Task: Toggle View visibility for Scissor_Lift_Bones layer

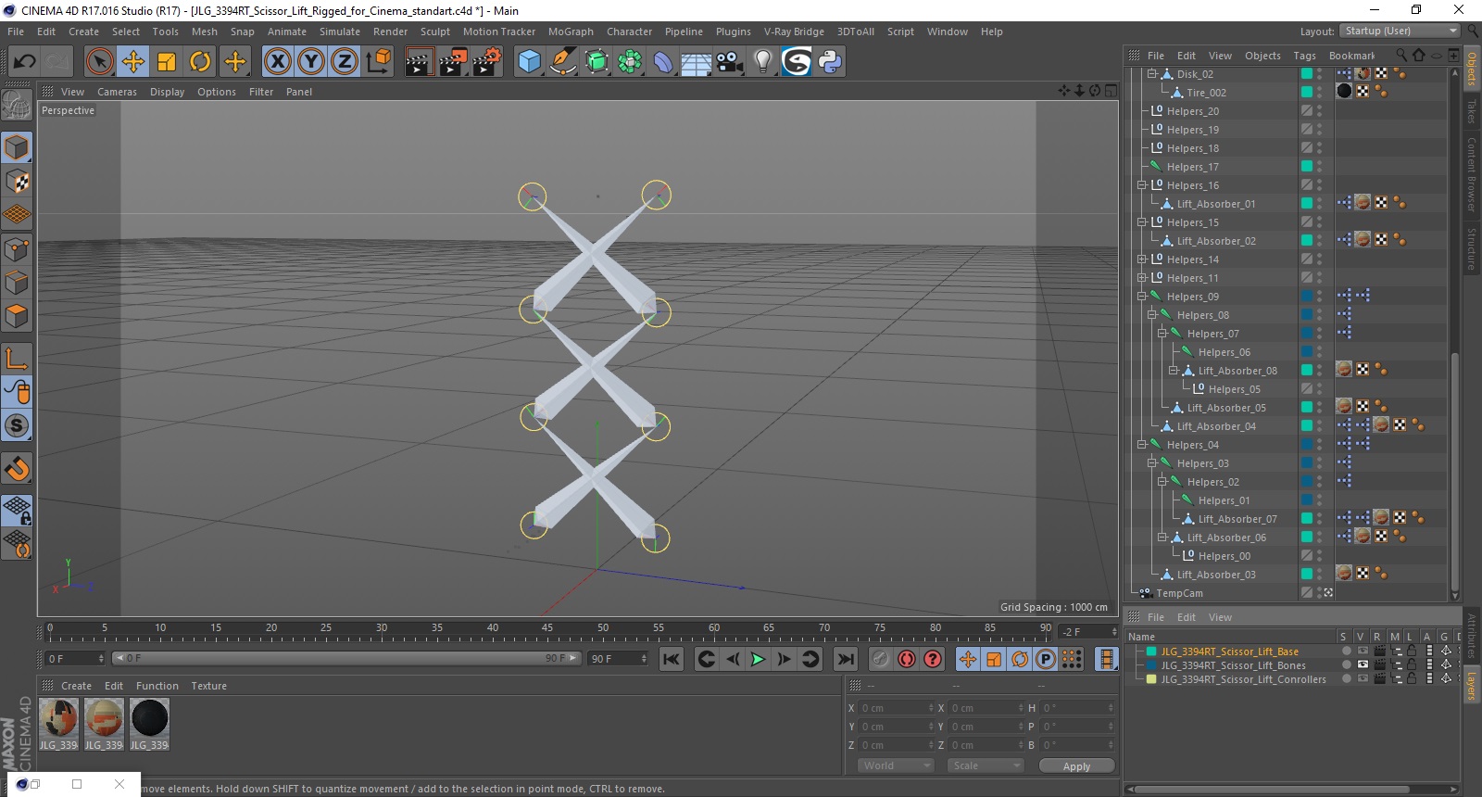Action: tap(1363, 665)
